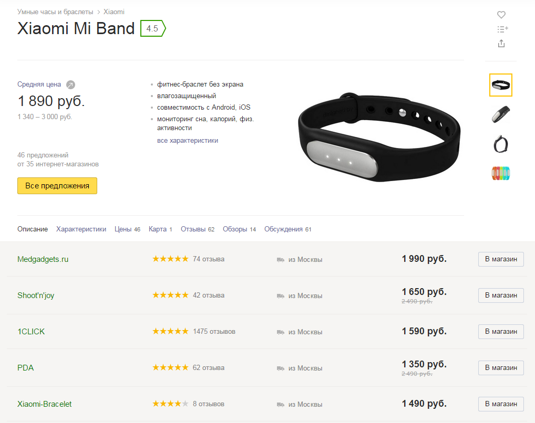Go to Medgadgets.ru shop via В магазин
Image resolution: width=535 pixels, height=423 pixels.
click(x=501, y=259)
